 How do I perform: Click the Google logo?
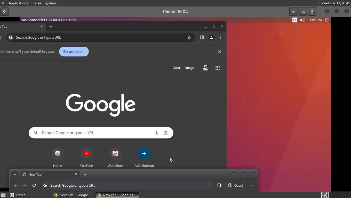(x=101, y=105)
